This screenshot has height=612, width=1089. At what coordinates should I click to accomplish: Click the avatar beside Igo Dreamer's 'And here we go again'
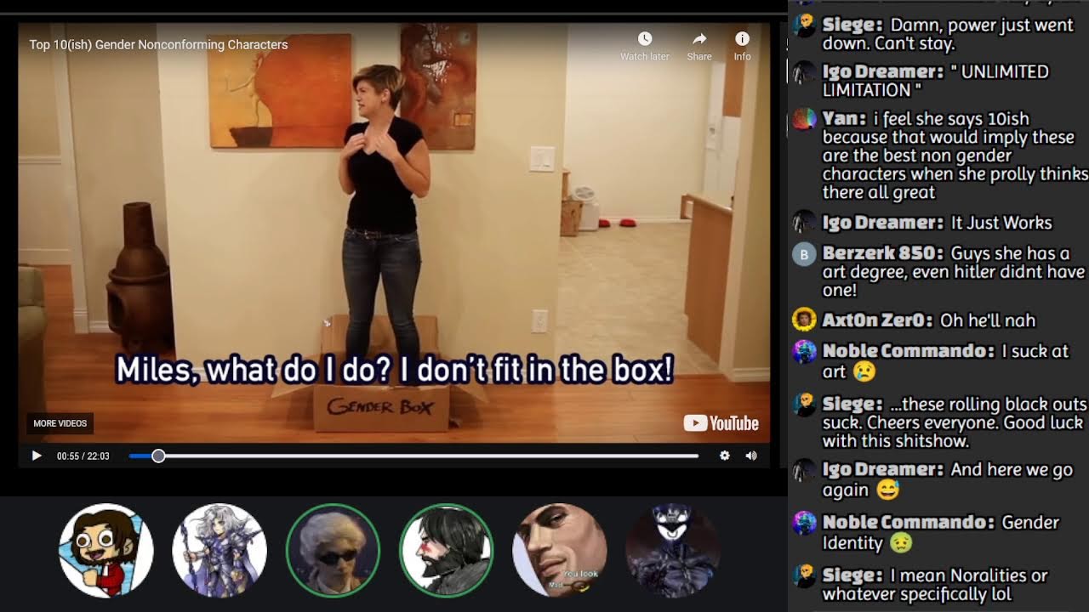coord(804,470)
